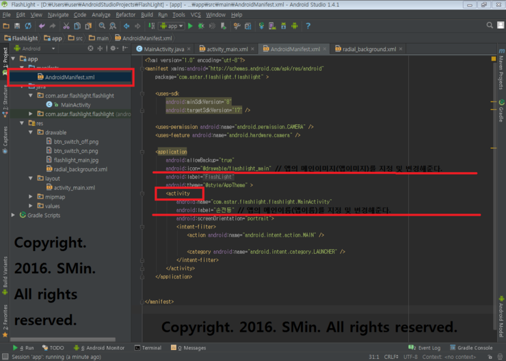
Task: Click the Synchronize toolbar icon
Action: pyautogui.click(x=29, y=26)
